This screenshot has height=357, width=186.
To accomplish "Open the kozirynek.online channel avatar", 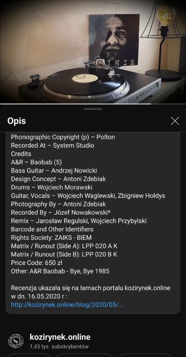I will click(16, 341).
